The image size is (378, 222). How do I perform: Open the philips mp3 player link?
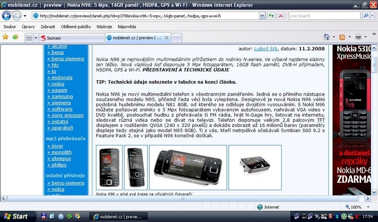tap(57, 165)
